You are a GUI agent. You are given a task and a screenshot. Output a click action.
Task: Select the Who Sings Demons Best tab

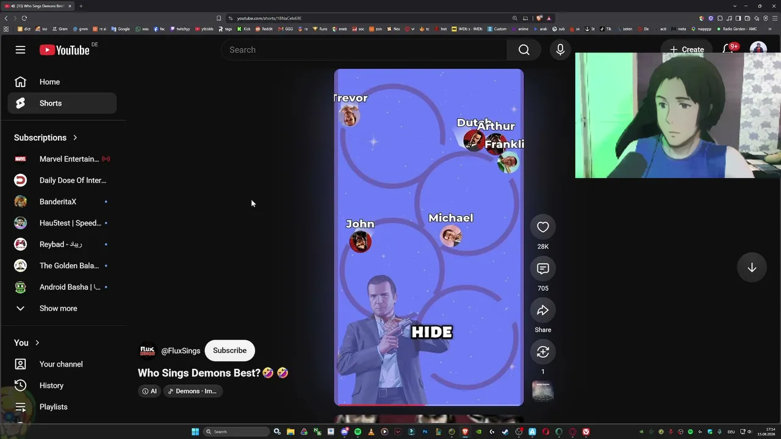point(38,6)
